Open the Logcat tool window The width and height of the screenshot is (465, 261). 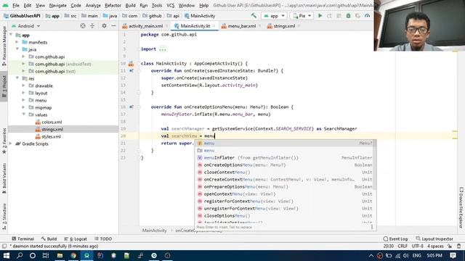tap(76, 239)
